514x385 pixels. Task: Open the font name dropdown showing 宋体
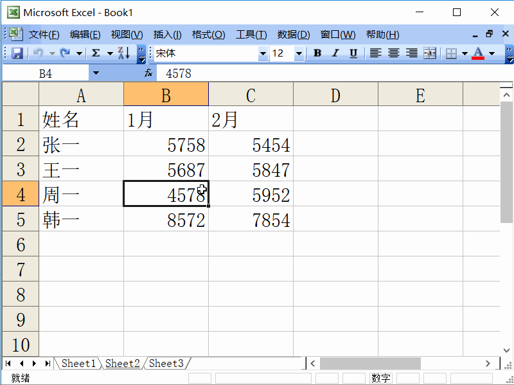coord(263,53)
